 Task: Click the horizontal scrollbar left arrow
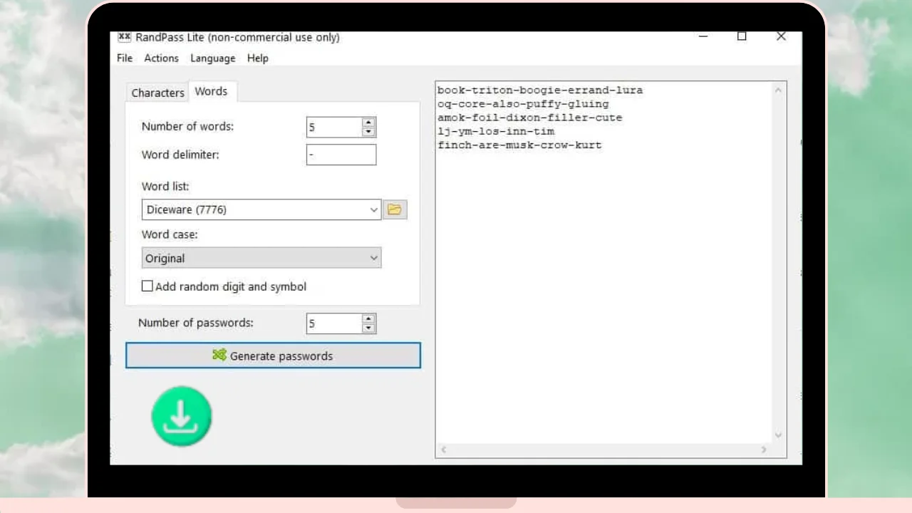(443, 450)
